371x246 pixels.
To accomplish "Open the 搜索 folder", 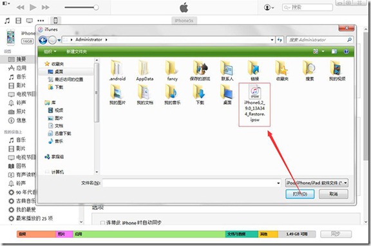I will 309,70.
